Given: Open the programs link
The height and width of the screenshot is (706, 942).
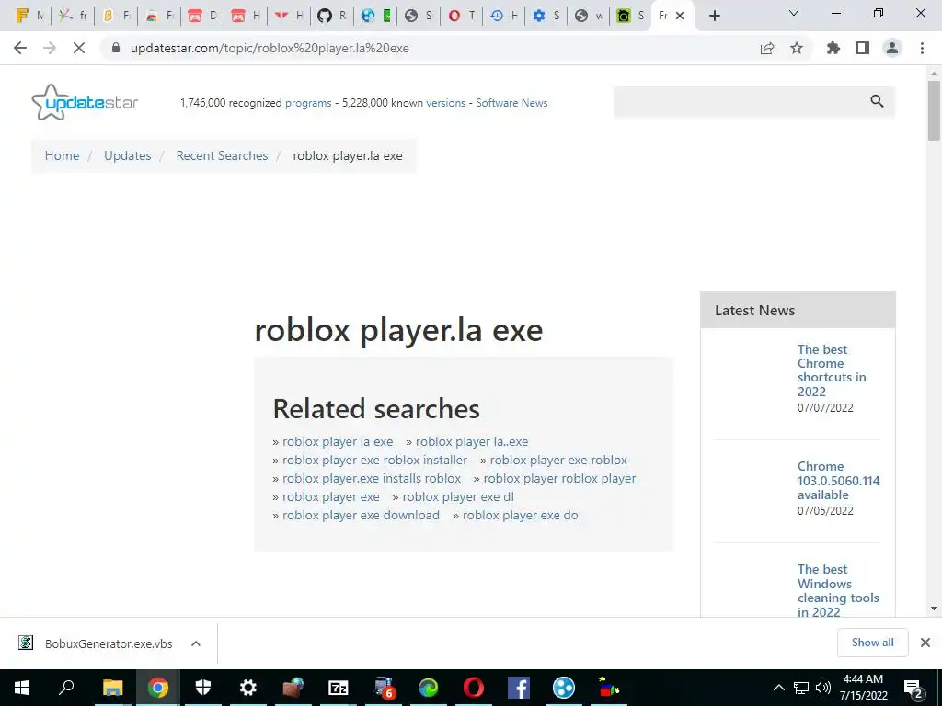Looking at the screenshot, I should click(x=308, y=103).
